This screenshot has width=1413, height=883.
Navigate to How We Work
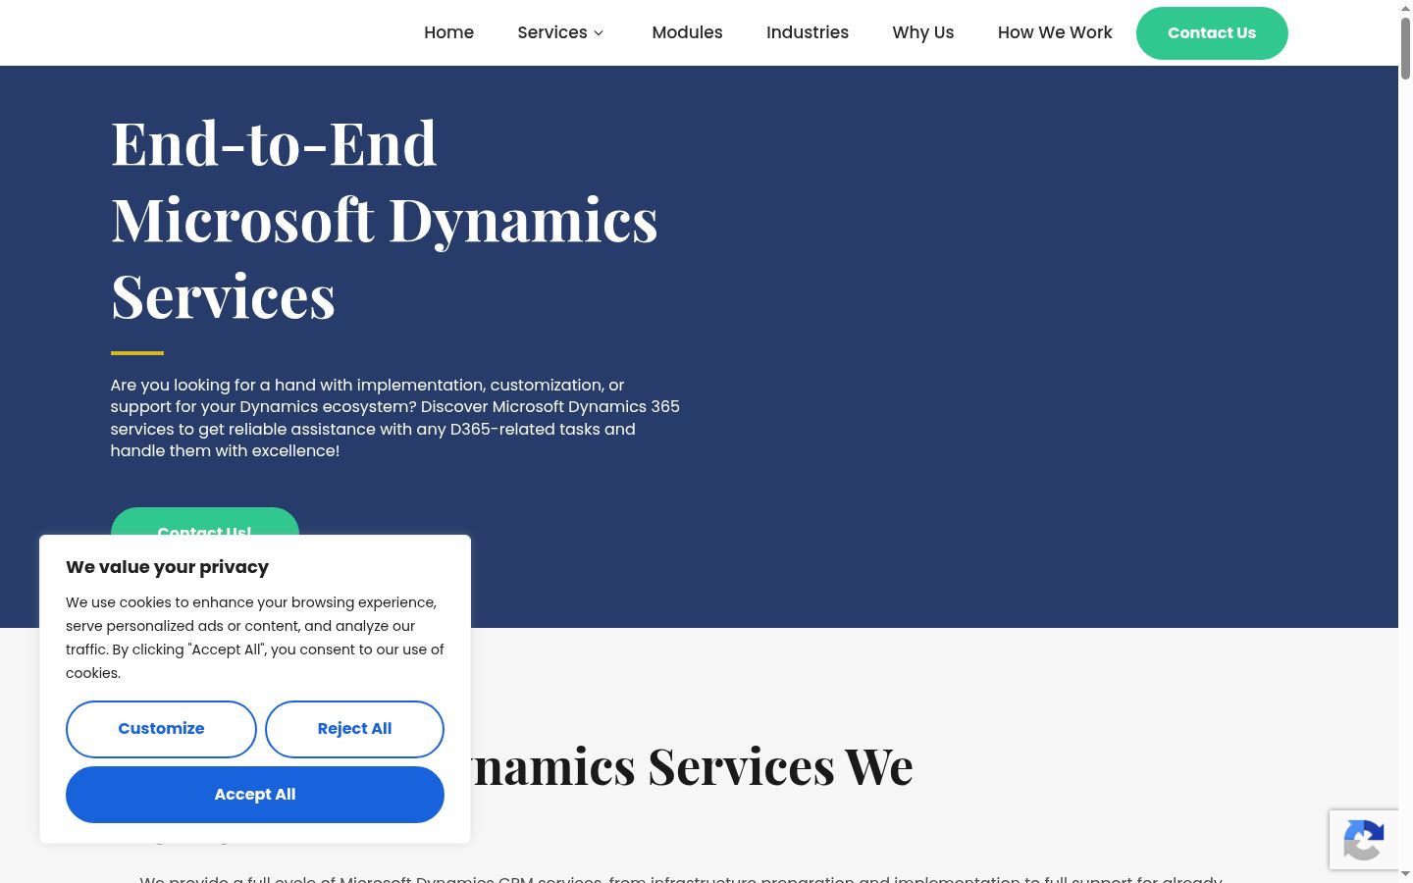tap(1055, 32)
